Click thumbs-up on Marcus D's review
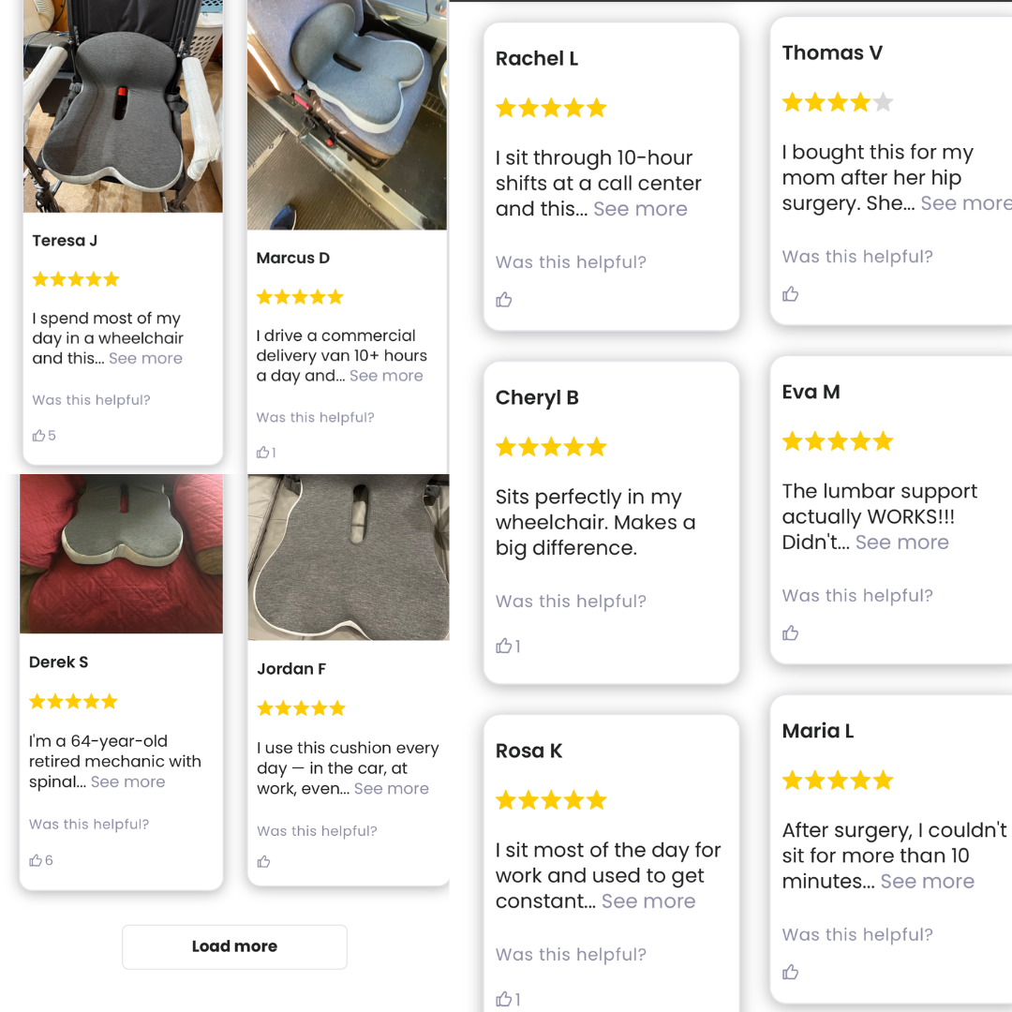1012x1012 pixels. pyautogui.click(x=263, y=453)
